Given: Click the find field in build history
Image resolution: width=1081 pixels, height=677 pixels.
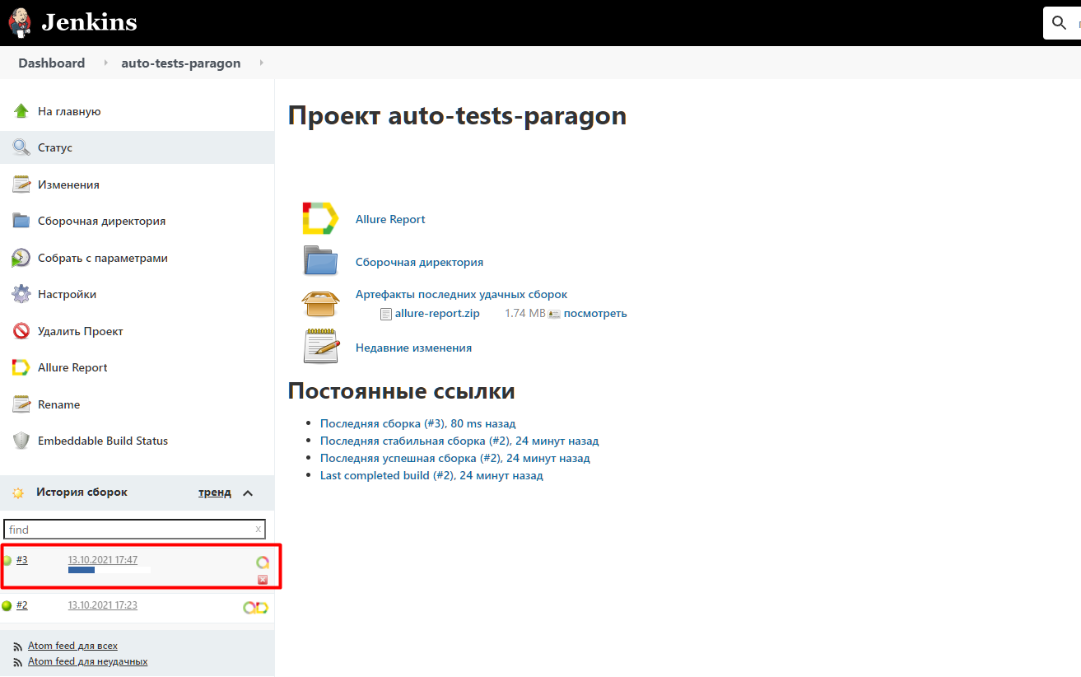Looking at the screenshot, I should [135, 530].
